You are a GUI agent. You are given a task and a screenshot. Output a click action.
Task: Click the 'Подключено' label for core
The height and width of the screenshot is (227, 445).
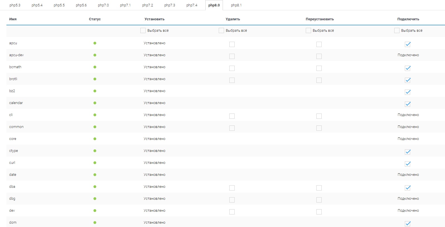[x=408, y=139]
